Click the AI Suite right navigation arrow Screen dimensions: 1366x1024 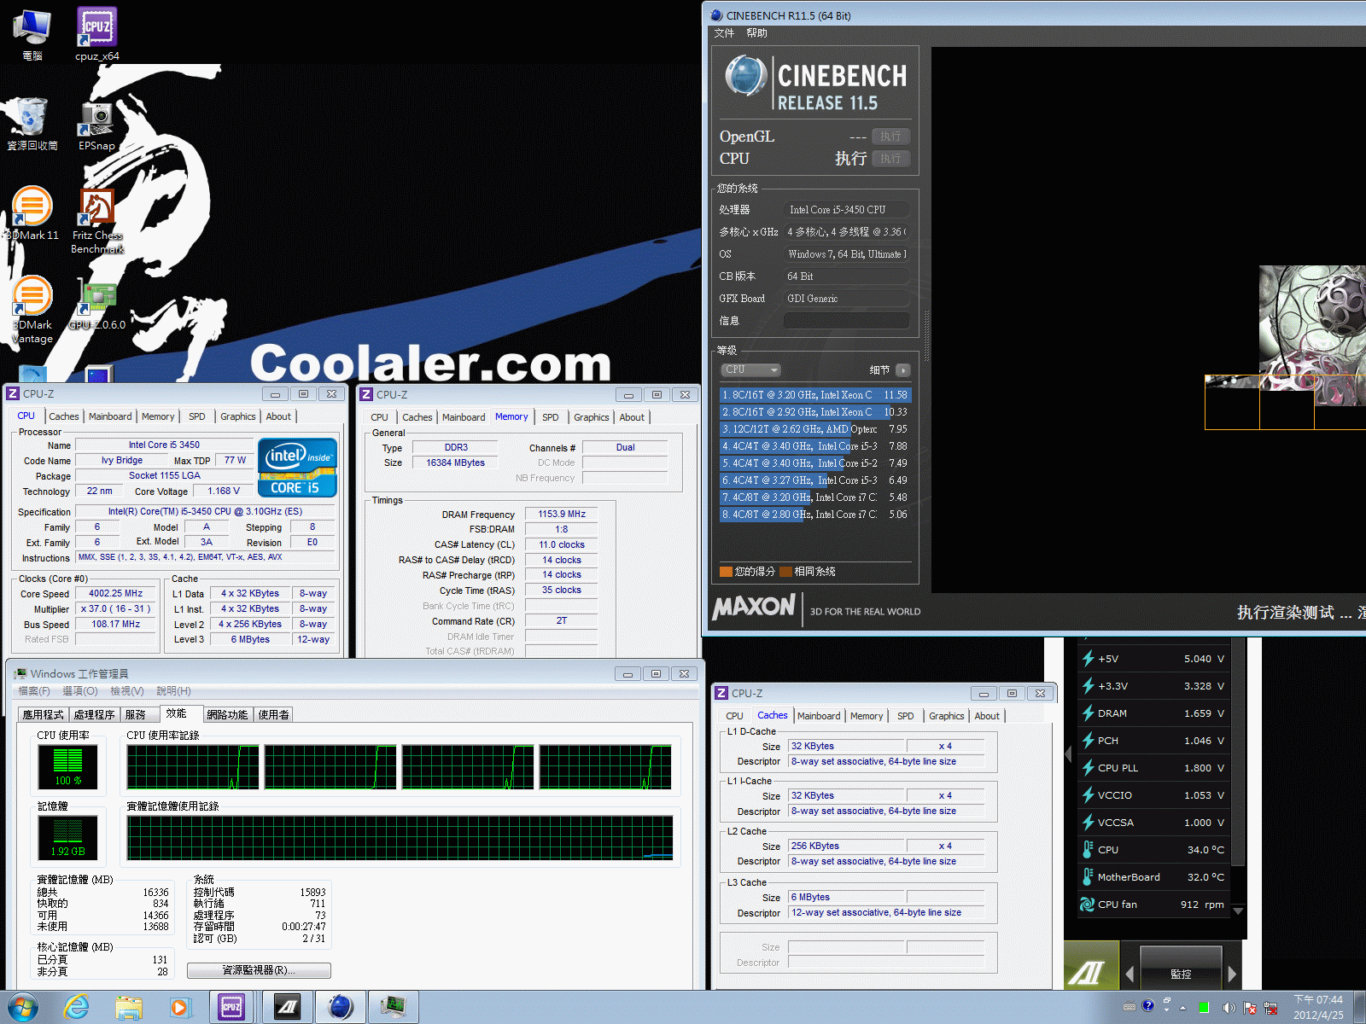point(1232,974)
